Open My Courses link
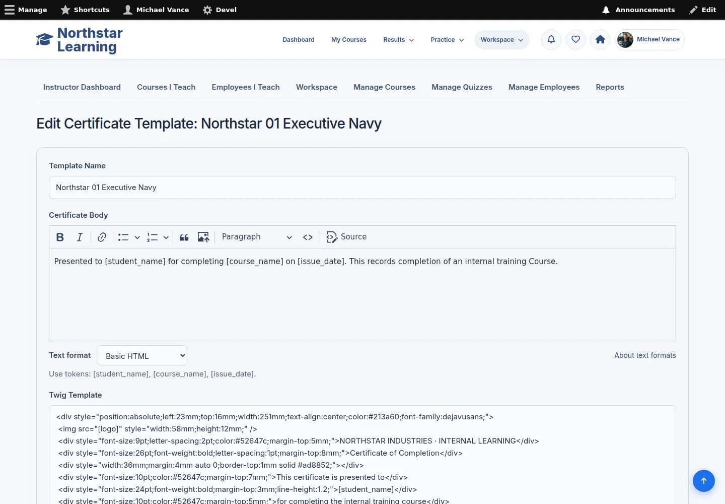 (349, 40)
